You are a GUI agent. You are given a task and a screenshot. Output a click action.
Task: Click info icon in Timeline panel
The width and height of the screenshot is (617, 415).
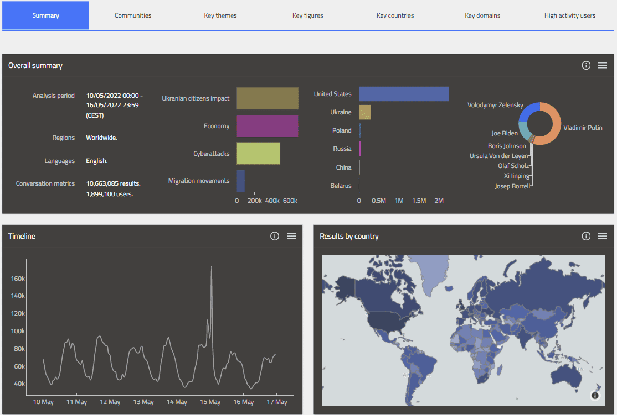[275, 236]
